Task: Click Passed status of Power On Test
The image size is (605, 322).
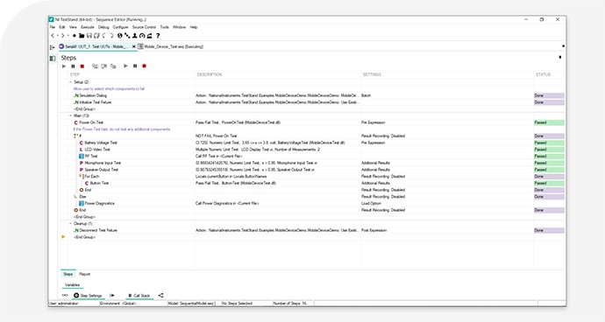Action: pyautogui.click(x=549, y=122)
